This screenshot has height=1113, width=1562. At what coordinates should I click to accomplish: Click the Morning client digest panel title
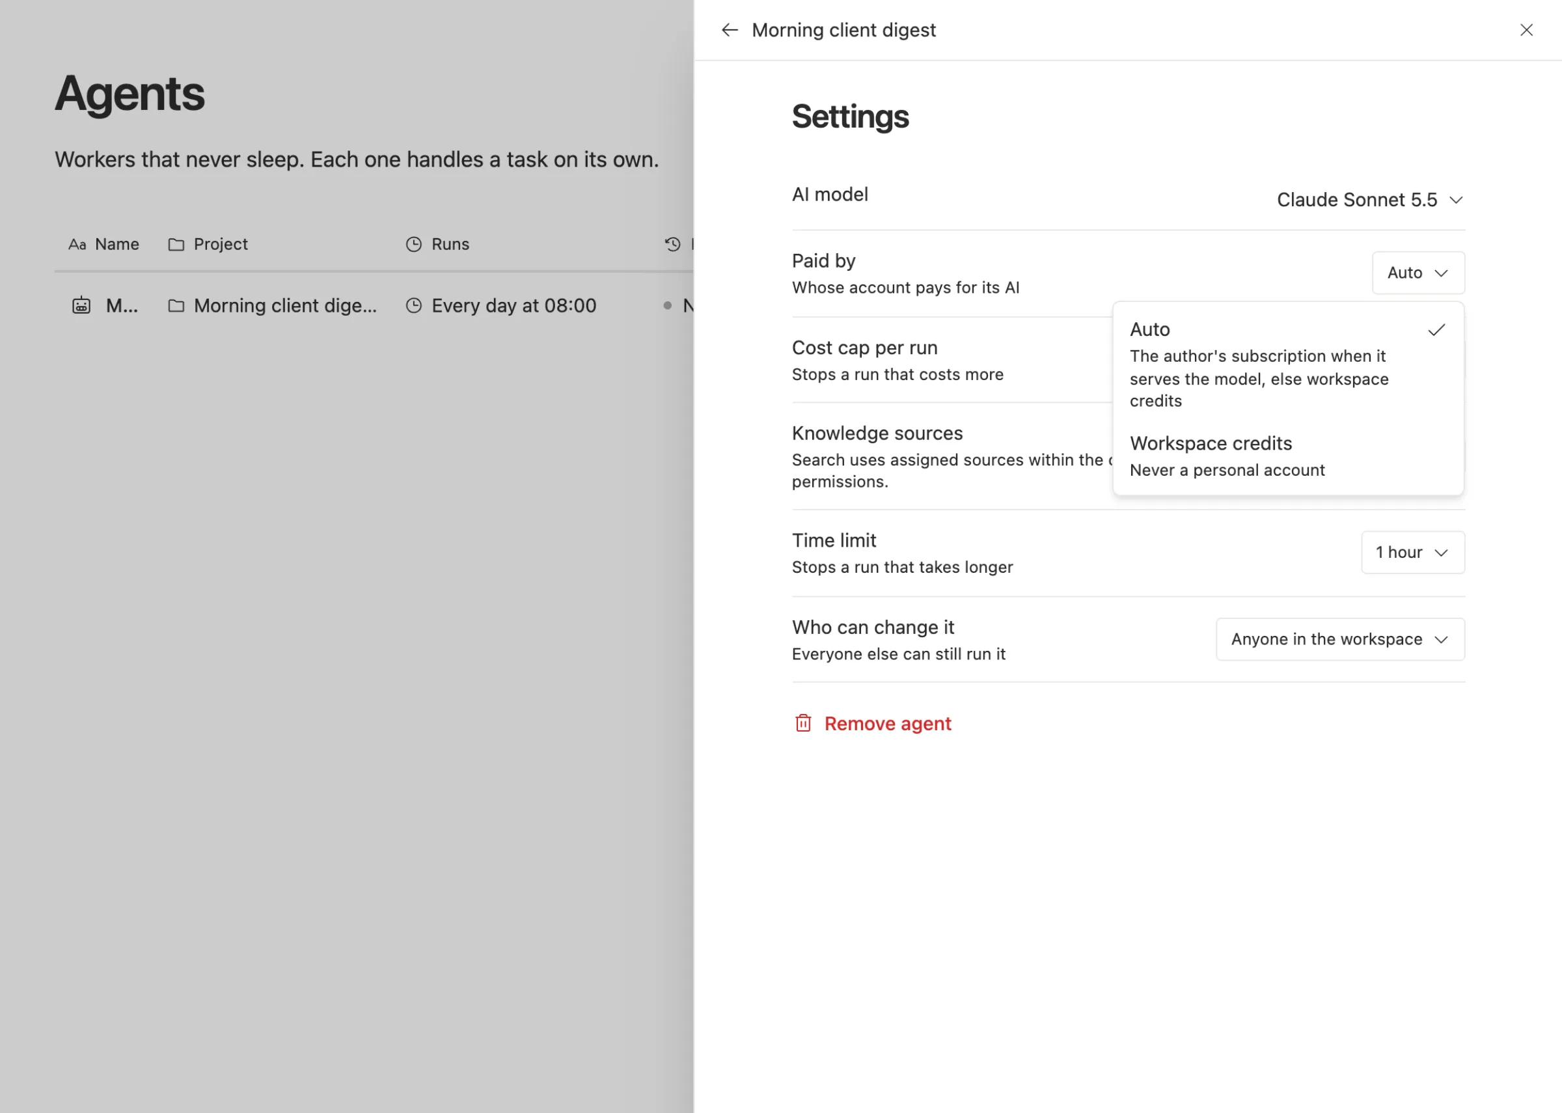coord(843,30)
